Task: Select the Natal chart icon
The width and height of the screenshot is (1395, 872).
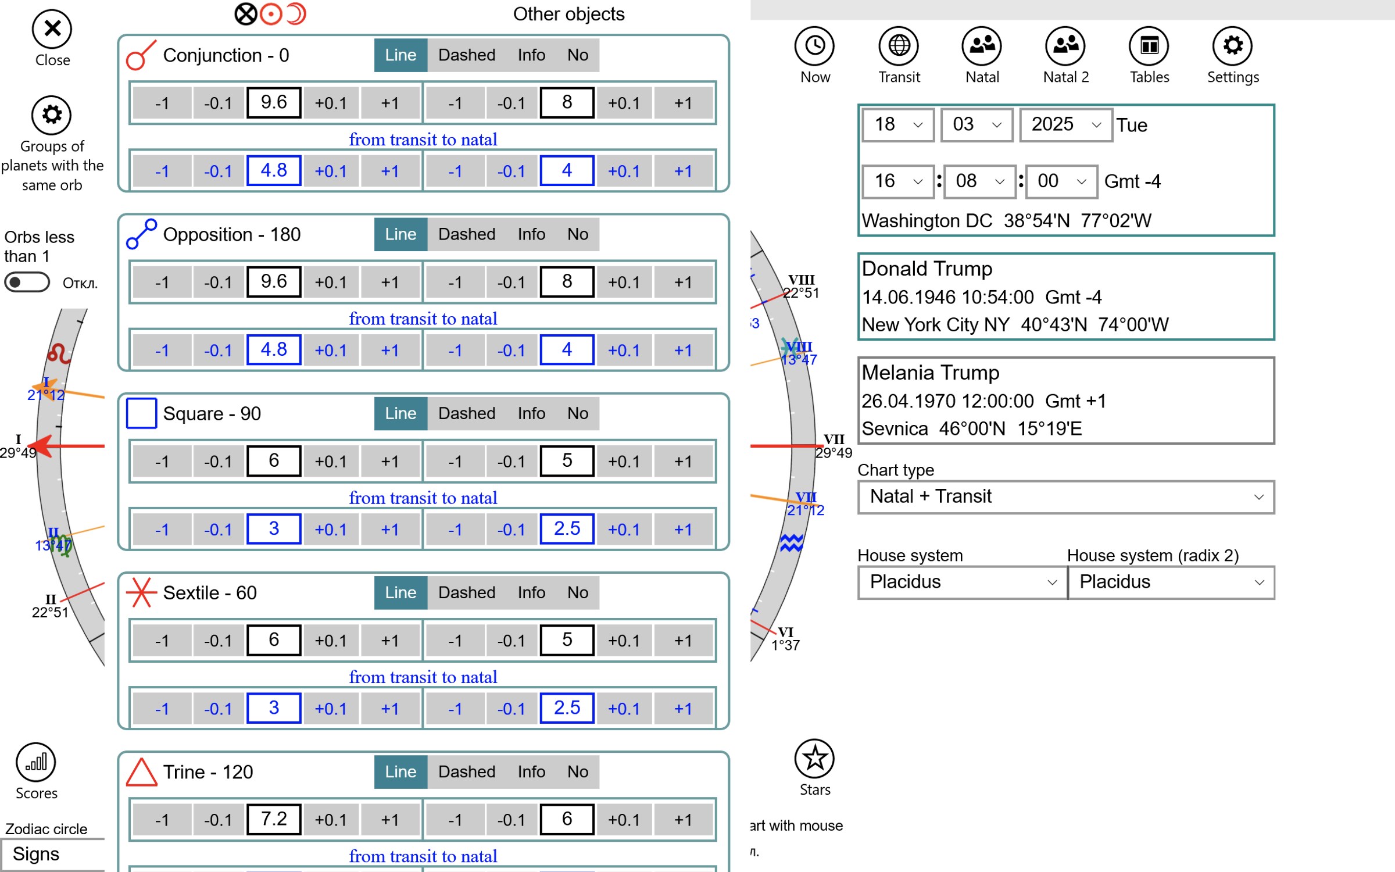Action: click(982, 45)
